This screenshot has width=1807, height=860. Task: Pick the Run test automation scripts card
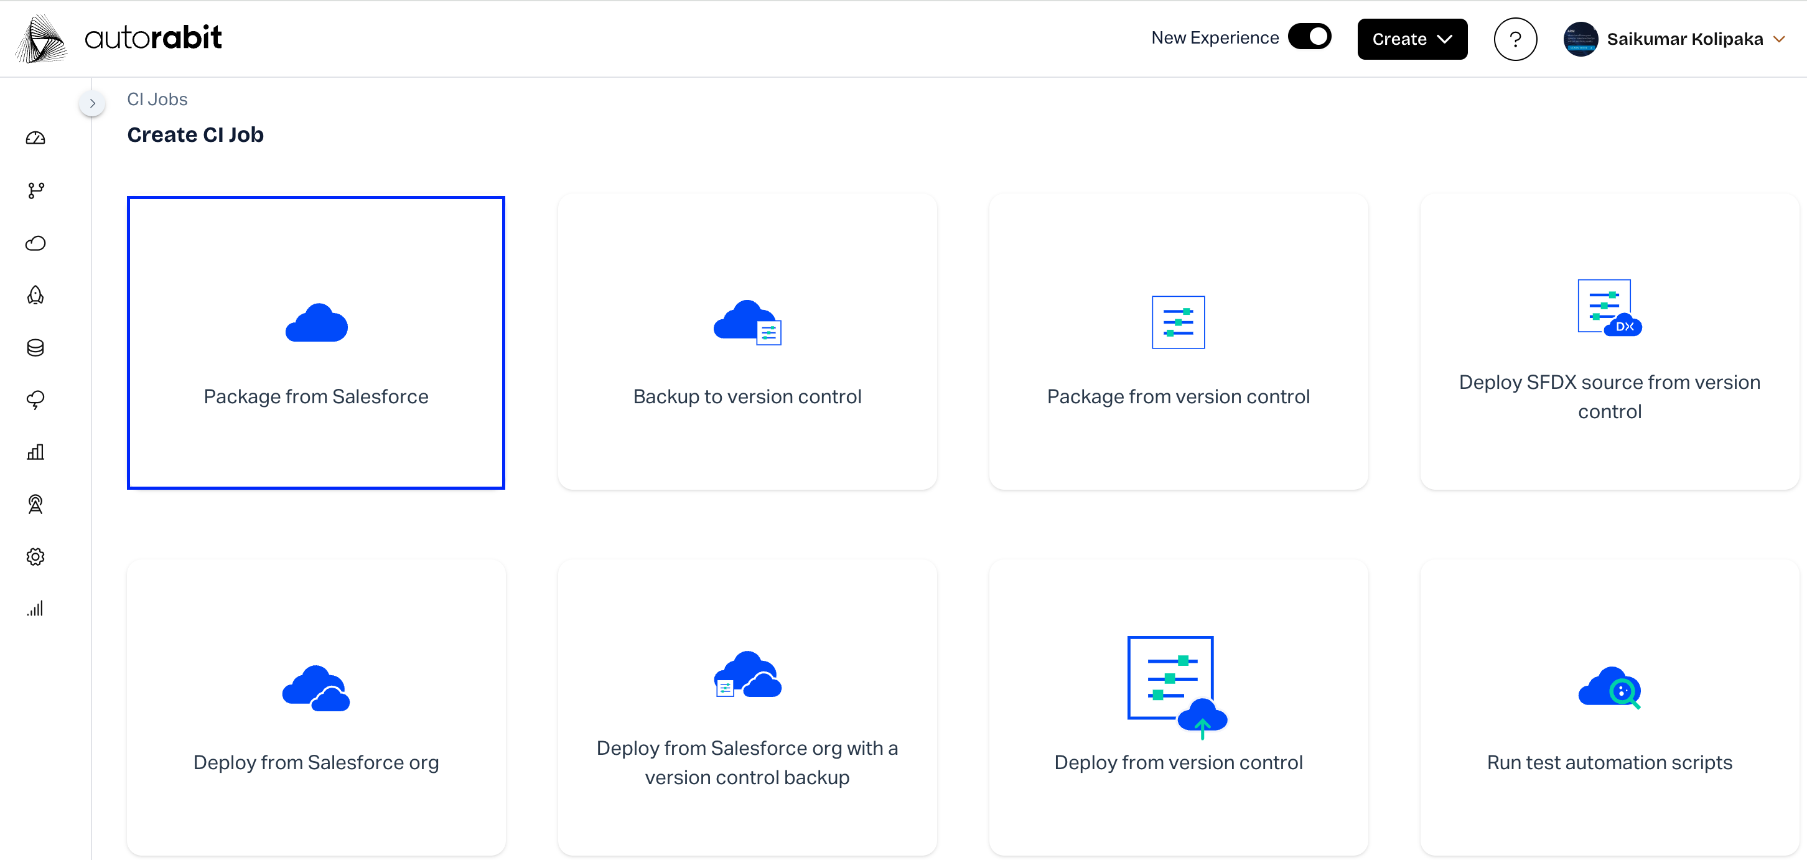1609,707
